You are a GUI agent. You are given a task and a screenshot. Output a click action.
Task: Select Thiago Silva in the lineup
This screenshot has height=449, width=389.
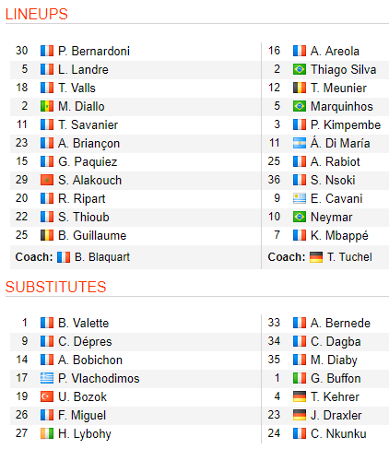pos(343,70)
